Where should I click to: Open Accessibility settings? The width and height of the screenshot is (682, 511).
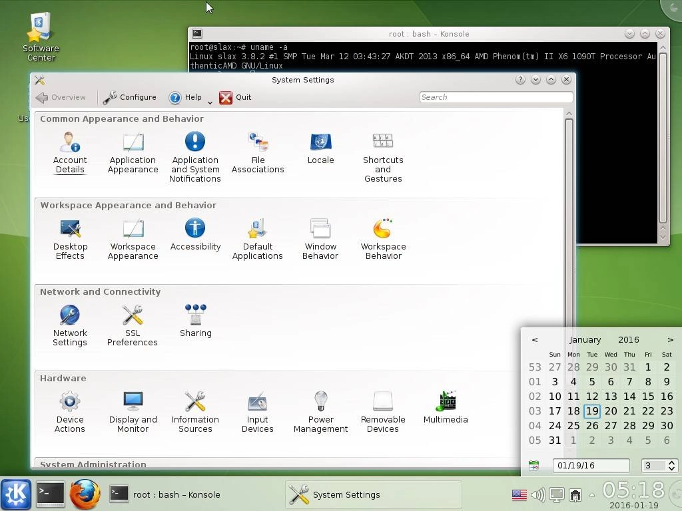(195, 235)
